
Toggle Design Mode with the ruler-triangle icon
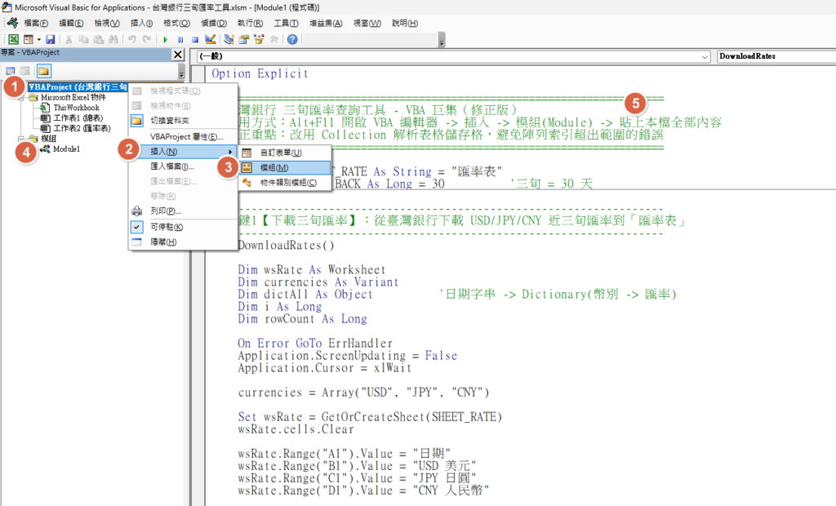point(210,39)
